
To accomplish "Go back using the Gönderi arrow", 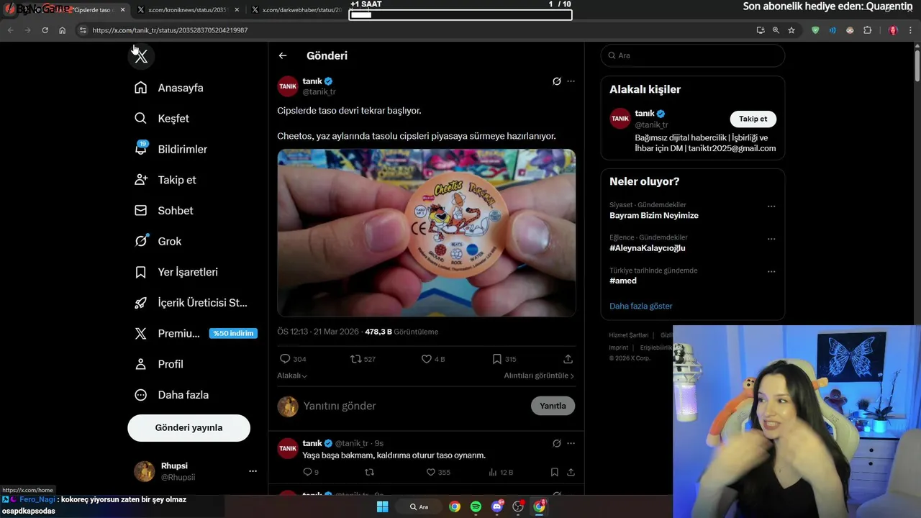I will [283, 55].
